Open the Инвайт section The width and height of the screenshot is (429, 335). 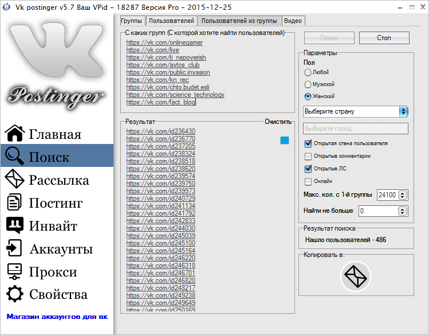53,225
